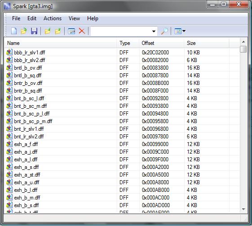Click the vertical scrollbar thumb
Screen dimensions: 252x226
click(243, 49)
